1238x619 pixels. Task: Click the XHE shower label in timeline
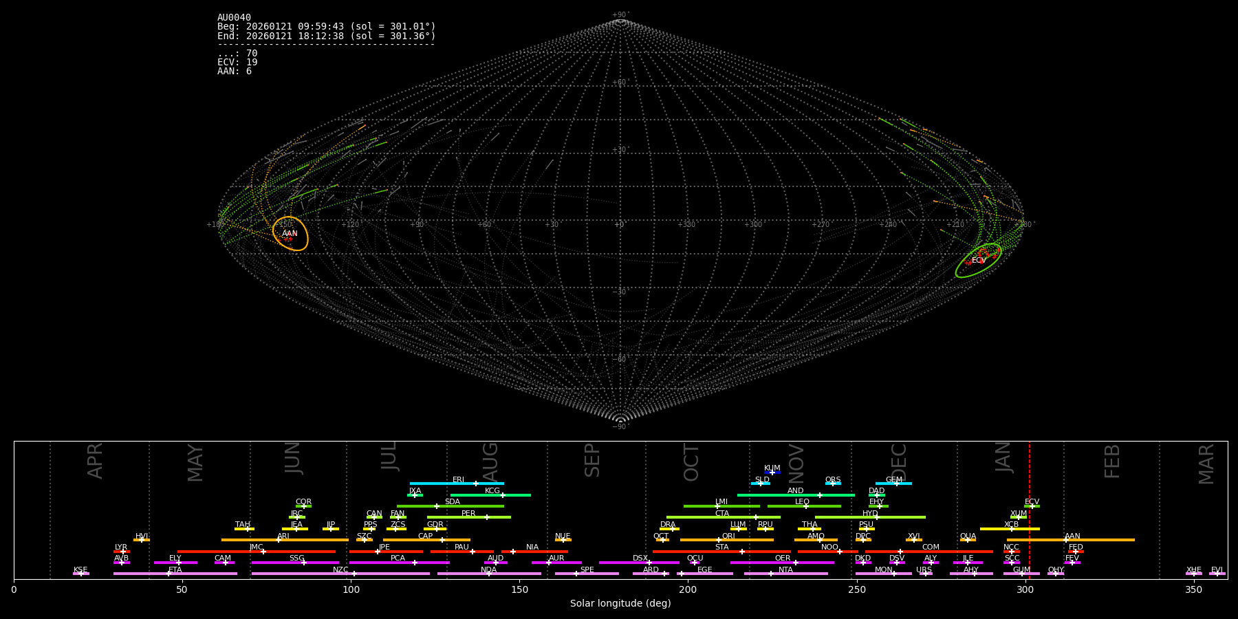[1193, 570]
